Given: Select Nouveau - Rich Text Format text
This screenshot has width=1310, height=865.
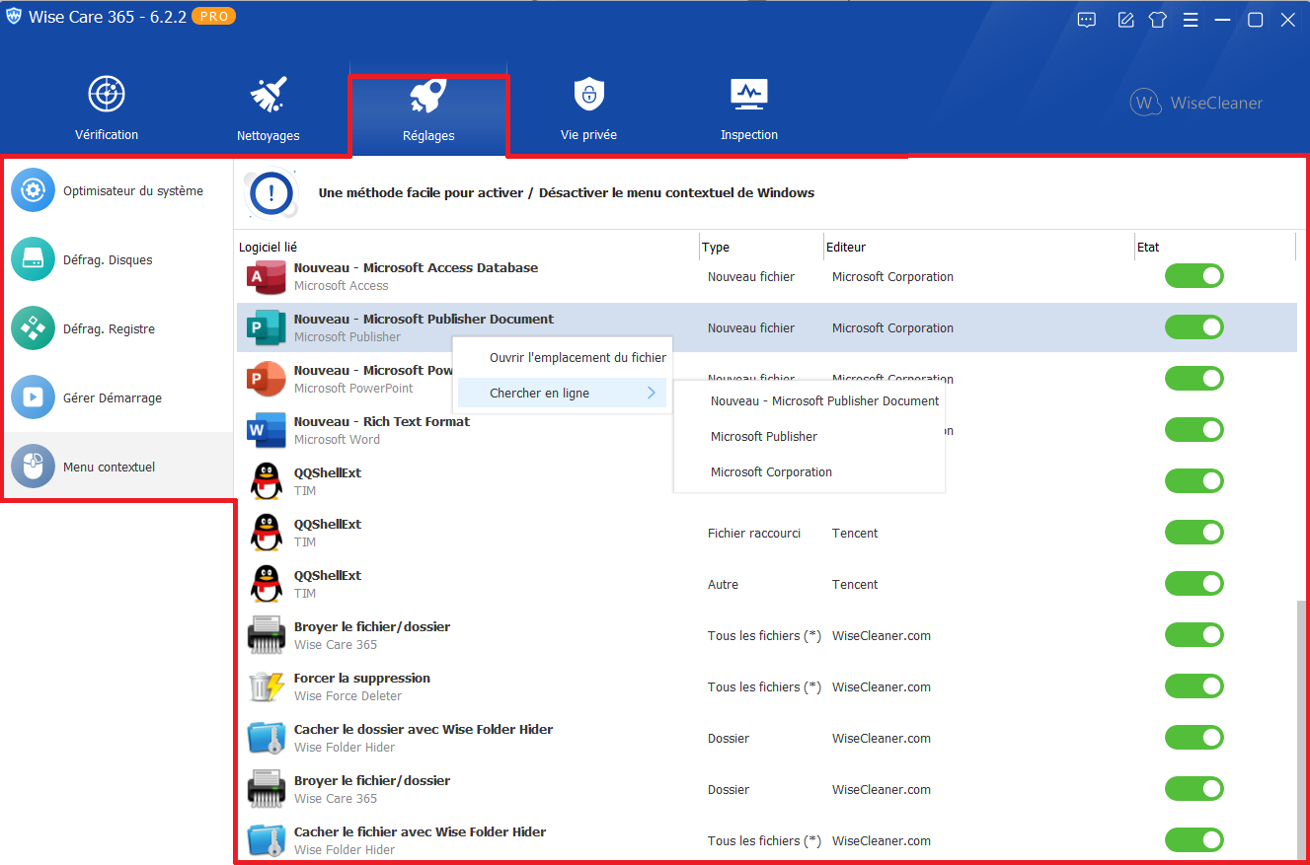Looking at the screenshot, I should click(382, 421).
